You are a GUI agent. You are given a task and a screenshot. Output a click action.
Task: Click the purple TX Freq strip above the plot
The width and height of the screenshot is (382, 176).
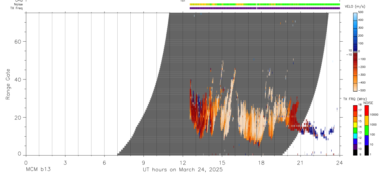(x=265, y=8)
